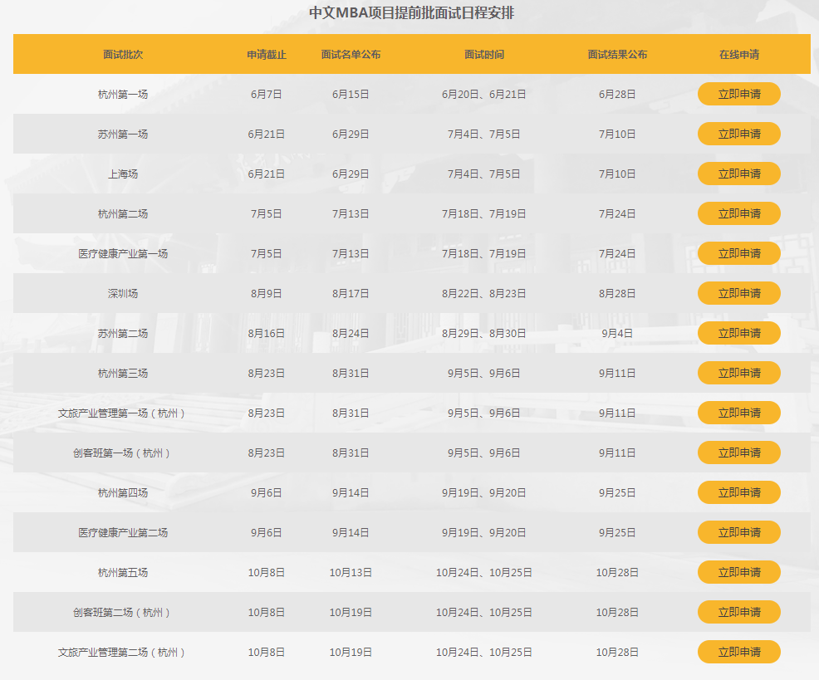Click the 中文MBA项目提前批面试日程安排 title

click(411, 13)
